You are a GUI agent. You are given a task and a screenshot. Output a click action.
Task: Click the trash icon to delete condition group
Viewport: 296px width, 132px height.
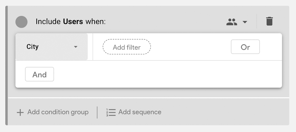point(270,21)
